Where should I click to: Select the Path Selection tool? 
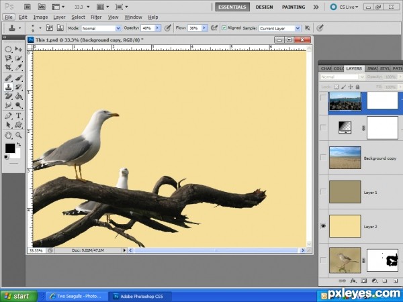pos(8,125)
